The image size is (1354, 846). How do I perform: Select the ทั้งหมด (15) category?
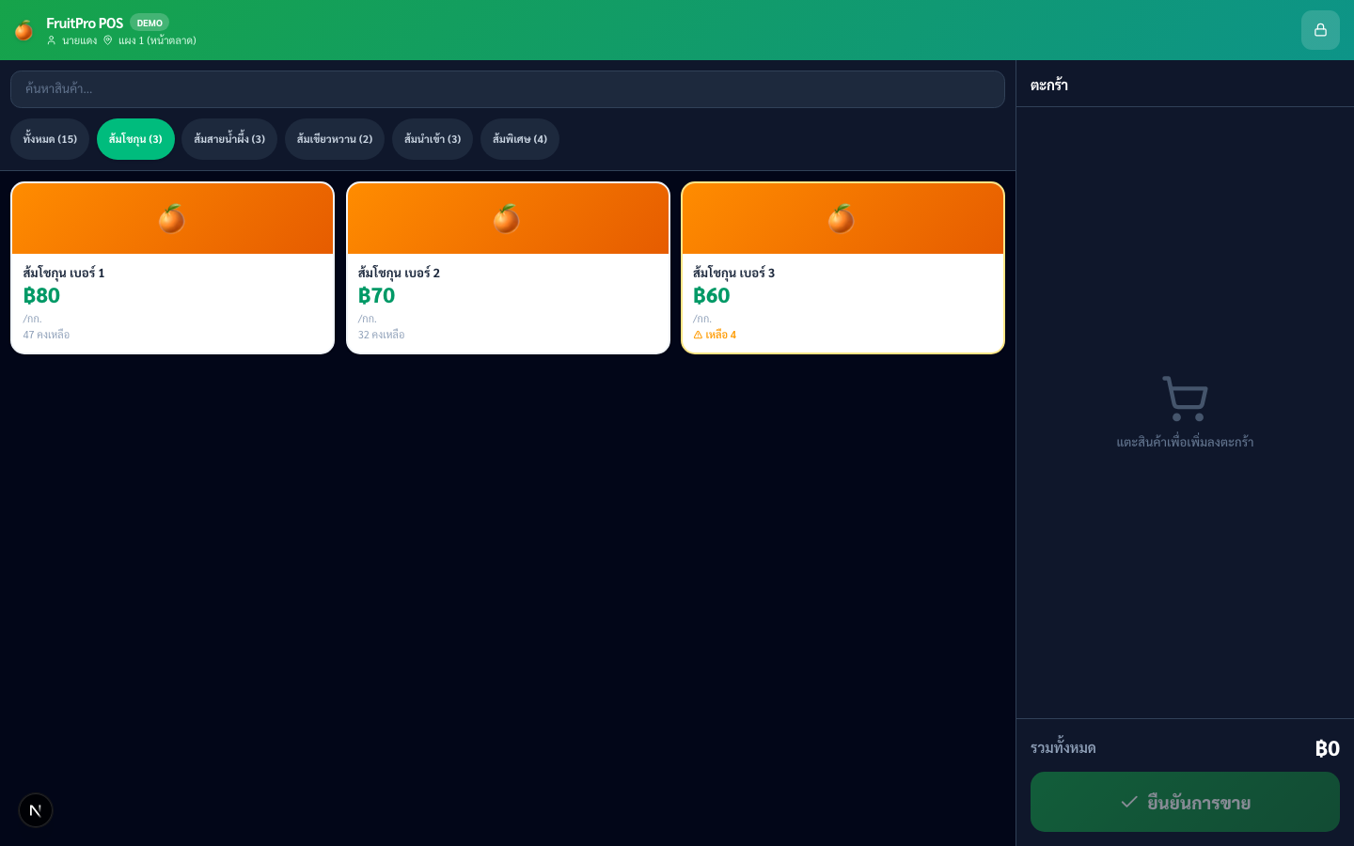coord(50,139)
